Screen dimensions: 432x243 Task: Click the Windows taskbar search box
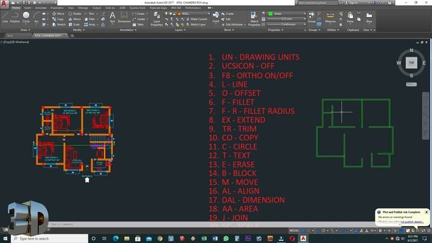pyautogui.click(x=49, y=238)
